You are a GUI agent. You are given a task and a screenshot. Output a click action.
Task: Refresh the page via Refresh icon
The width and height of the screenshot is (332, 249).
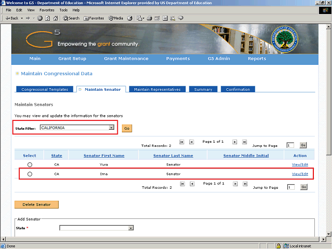tap(48, 18)
